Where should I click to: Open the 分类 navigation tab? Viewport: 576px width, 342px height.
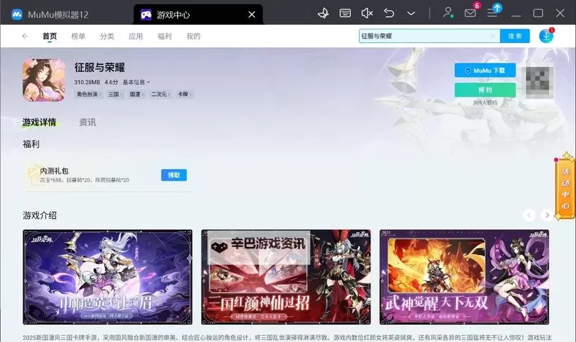[107, 36]
